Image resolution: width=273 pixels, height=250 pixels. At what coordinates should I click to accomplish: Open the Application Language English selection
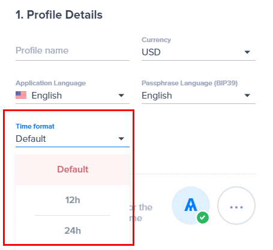click(73, 96)
